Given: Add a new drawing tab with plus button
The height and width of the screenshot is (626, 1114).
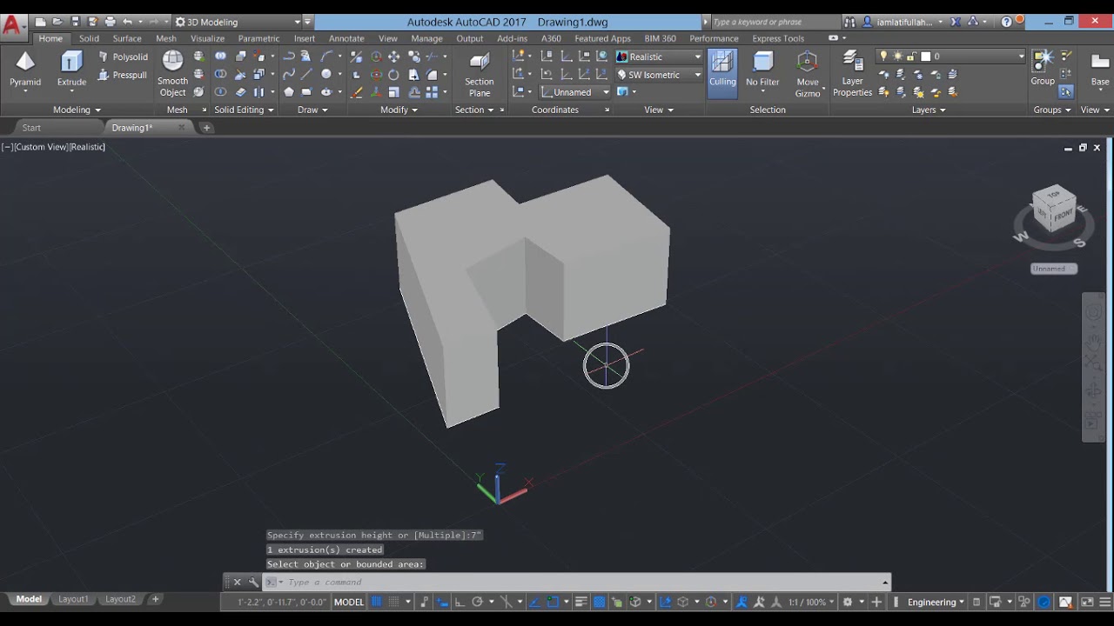Looking at the screenshot, I should point(206,128).
